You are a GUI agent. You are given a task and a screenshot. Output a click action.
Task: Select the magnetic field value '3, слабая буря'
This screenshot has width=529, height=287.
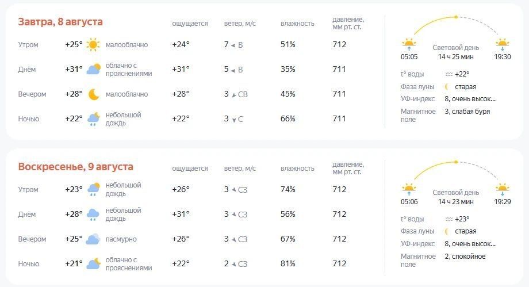[x=467, y=112]
